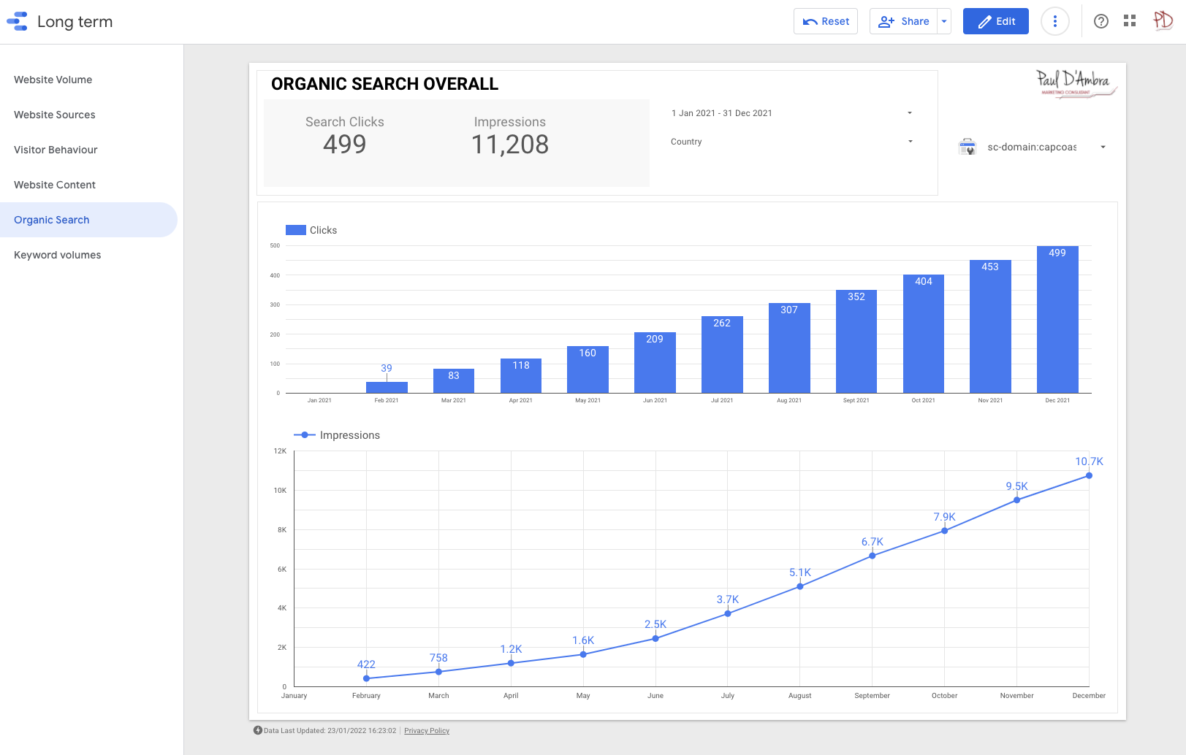Open the three-dot more options menu
The image size is (1186, 755).
click(x=1054, y=21)
